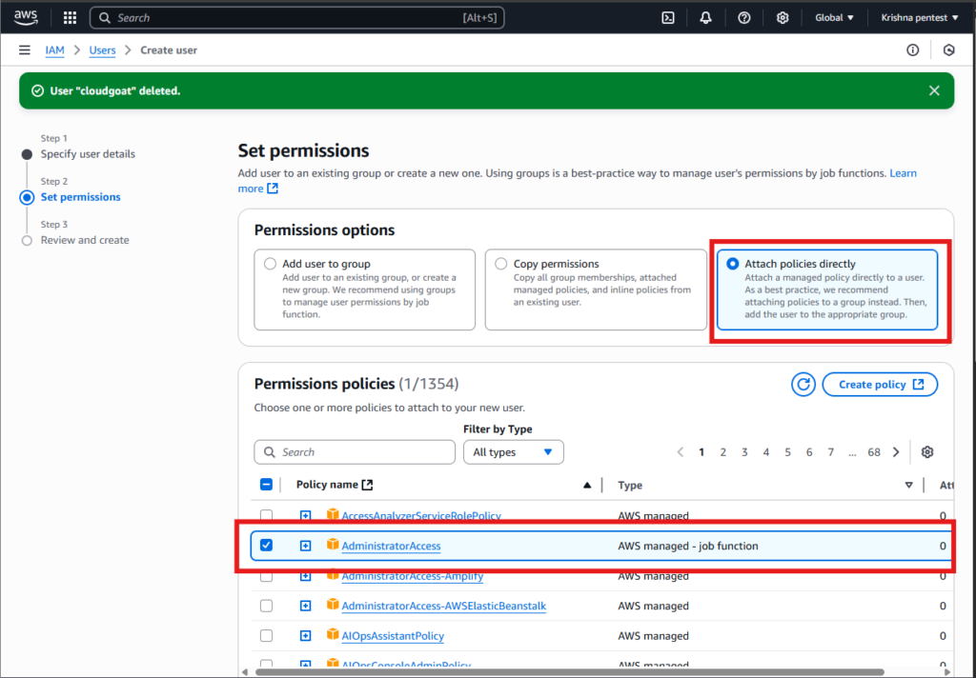Dismiss the user deleted success banner
976x678 pixels.
(x=934, y=90)
